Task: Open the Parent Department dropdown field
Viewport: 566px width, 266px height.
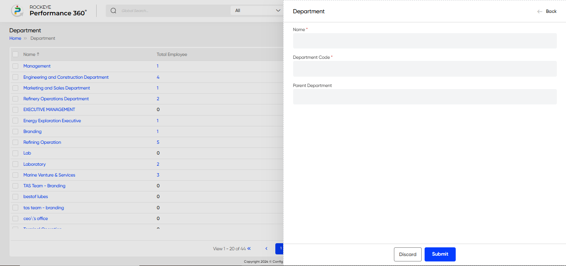Action: [x=425, y=97]
